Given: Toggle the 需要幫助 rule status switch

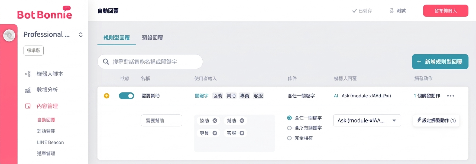Looking at the screenshot, I should [x=127, y=96].
